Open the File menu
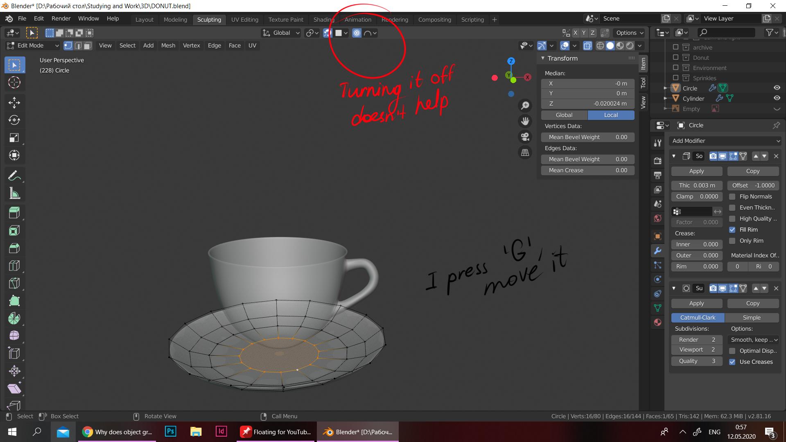This screenshot has height=442, width=786. pos(22,18)
